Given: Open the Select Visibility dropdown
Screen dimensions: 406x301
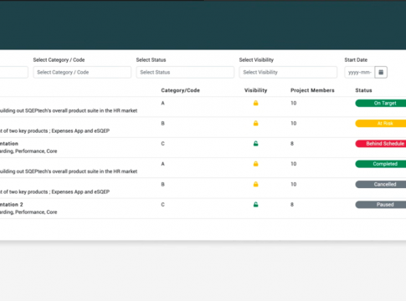Looking at the screenshot, I should click(288, 72).
